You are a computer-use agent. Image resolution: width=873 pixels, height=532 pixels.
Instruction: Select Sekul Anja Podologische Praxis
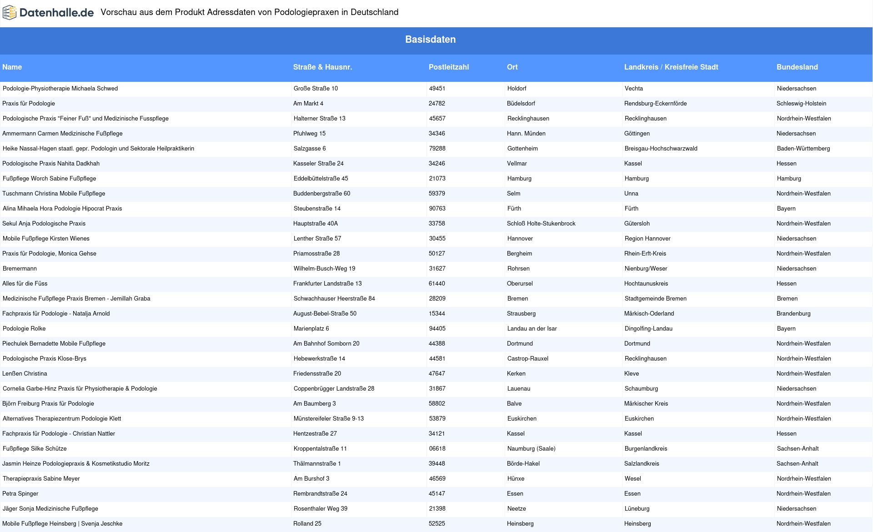tap(44, 224)
